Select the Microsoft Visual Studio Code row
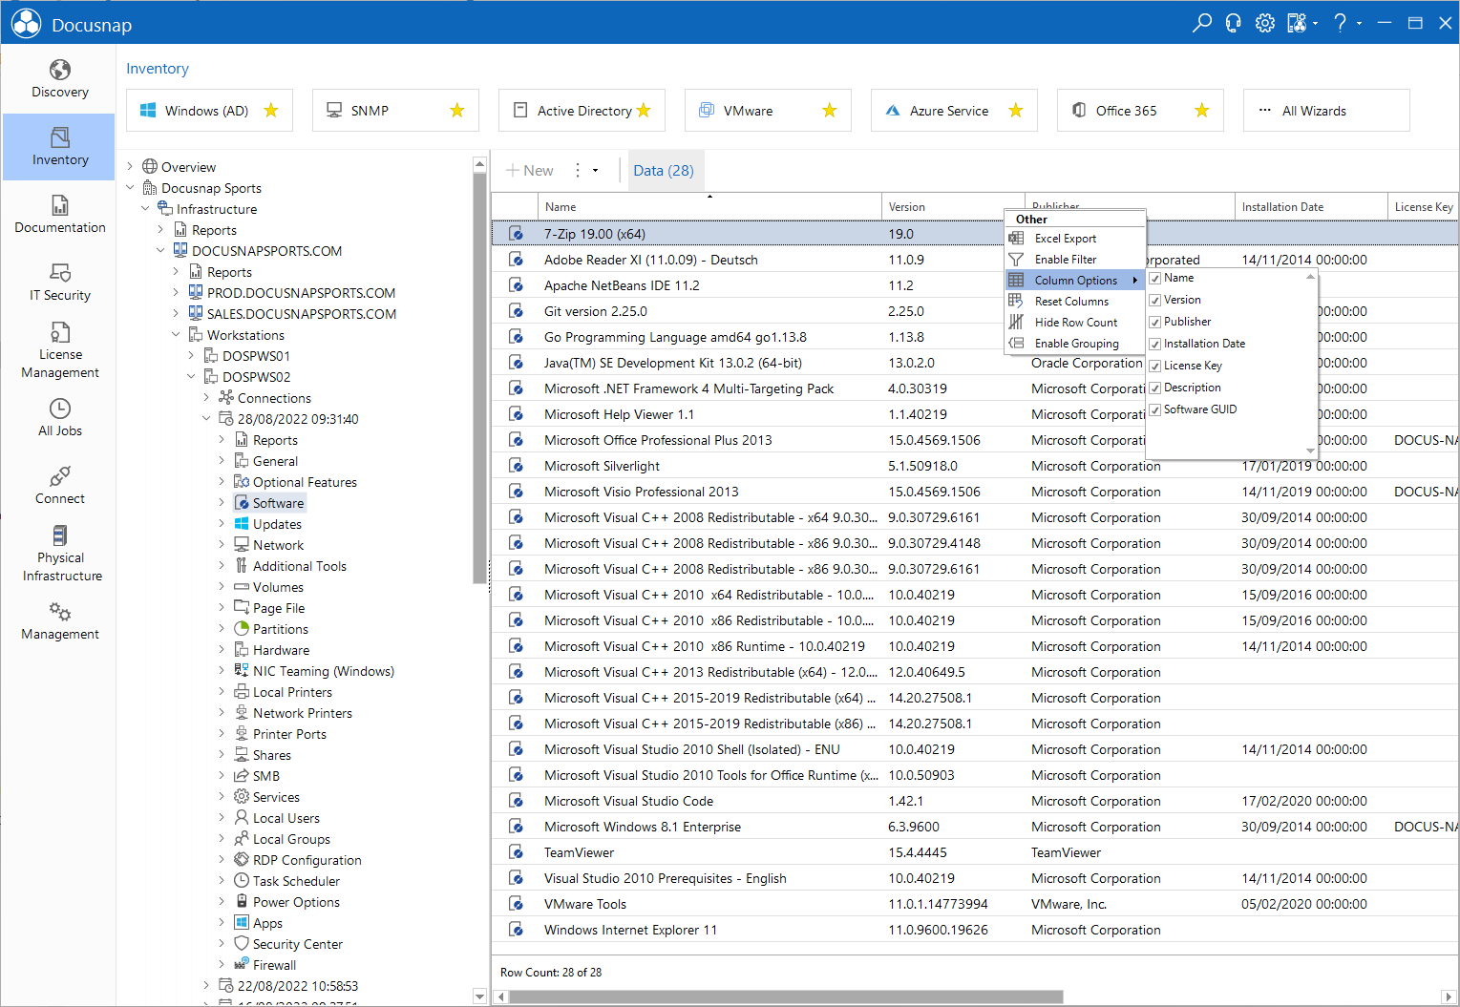1460x1007 pixels. (x=974, y=801)
